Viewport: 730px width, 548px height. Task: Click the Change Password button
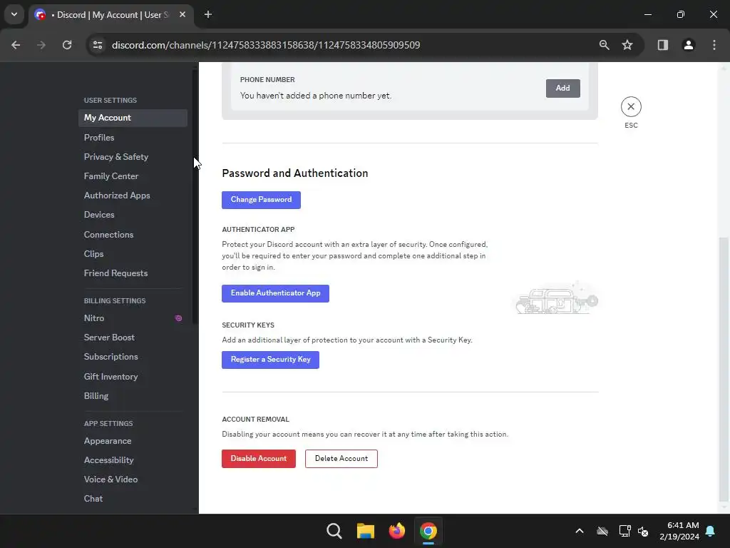tap(261, 200)
